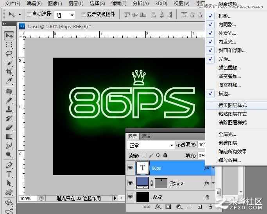Create a new layer icon
Viewport: 267px width, 214px height.
200,207
